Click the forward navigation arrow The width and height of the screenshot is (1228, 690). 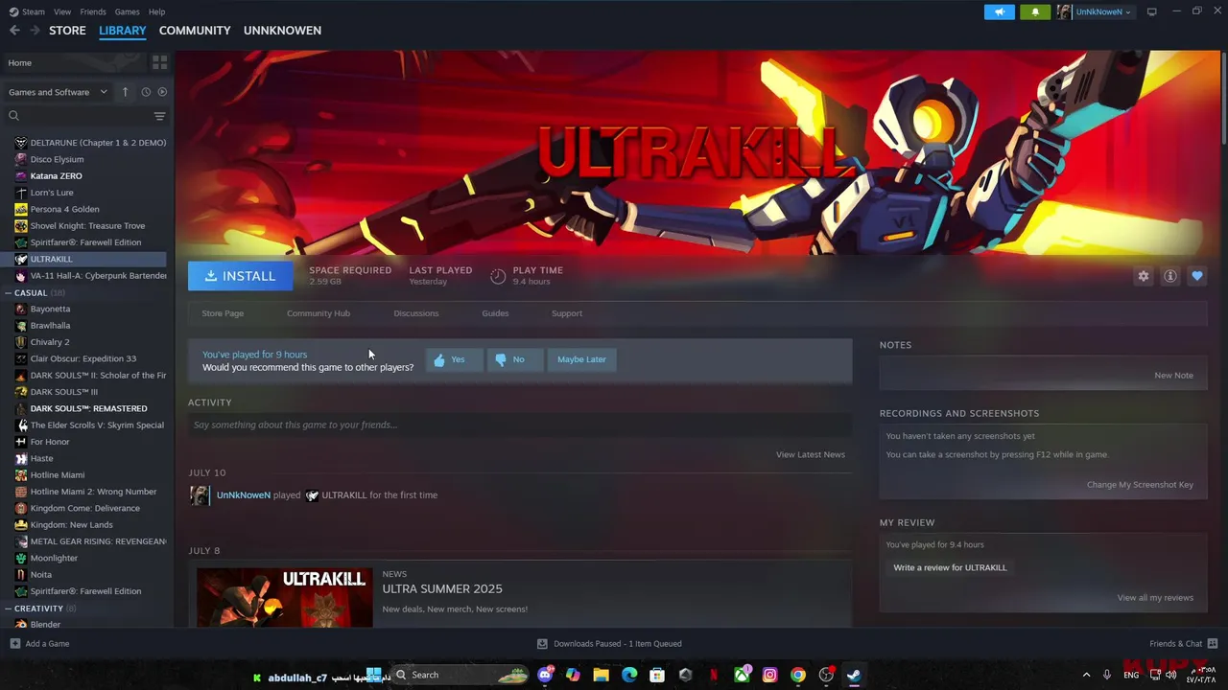click(35, 31)
